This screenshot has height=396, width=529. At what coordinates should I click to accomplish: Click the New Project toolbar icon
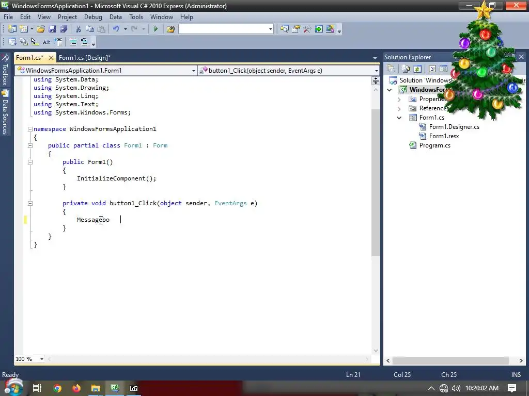[x=12, y=29]
